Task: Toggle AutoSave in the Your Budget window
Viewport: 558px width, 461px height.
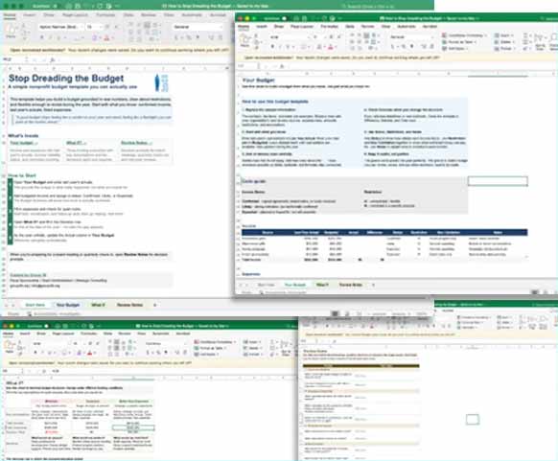Action: point(284,18)
